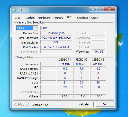Open the Mainboard tab

[44, 18]
